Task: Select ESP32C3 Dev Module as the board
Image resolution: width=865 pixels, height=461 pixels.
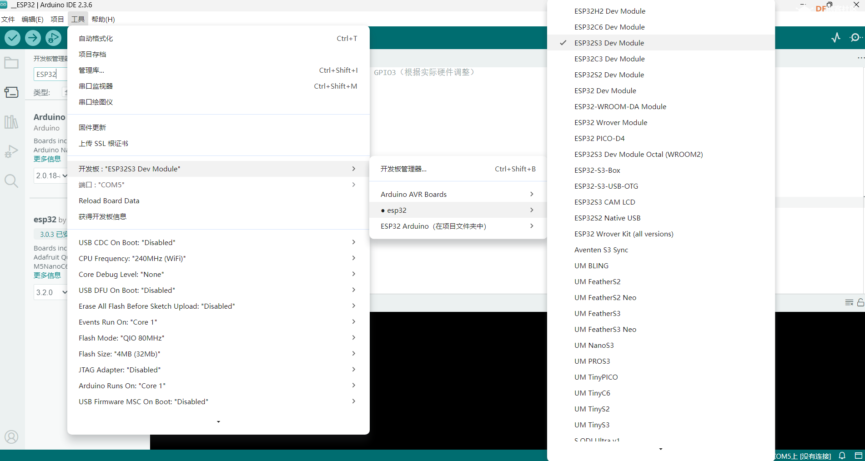Action: [609, 59]
